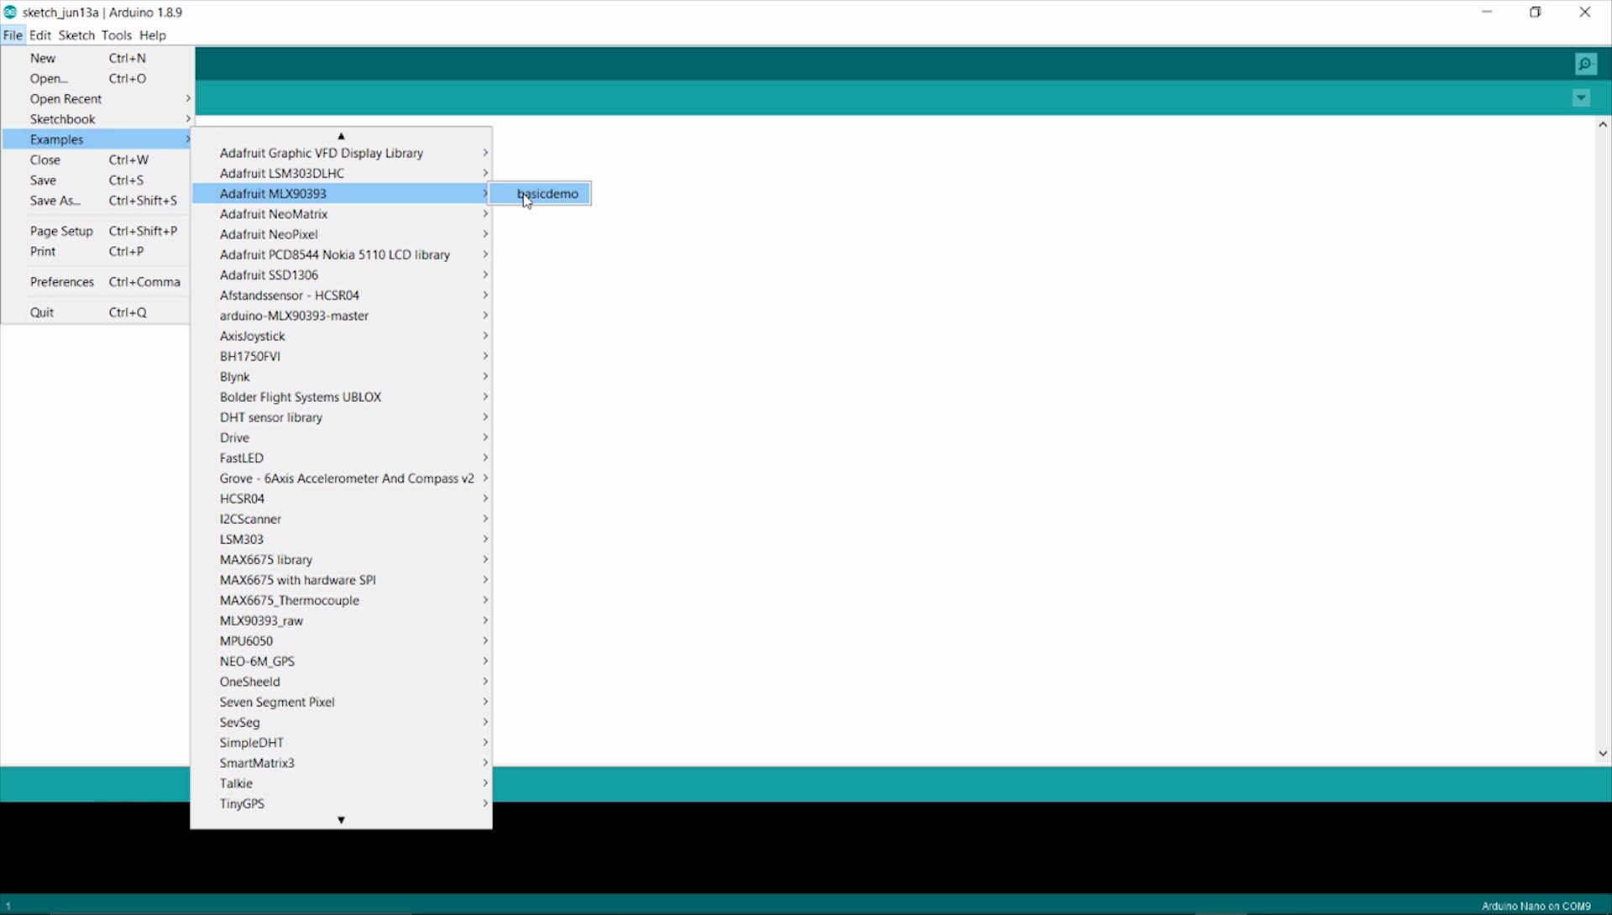Image resolution: width=1612 pixels, height=915 pixels.
Task: Open FastLED examples submenu
Action: coord(342,458)
